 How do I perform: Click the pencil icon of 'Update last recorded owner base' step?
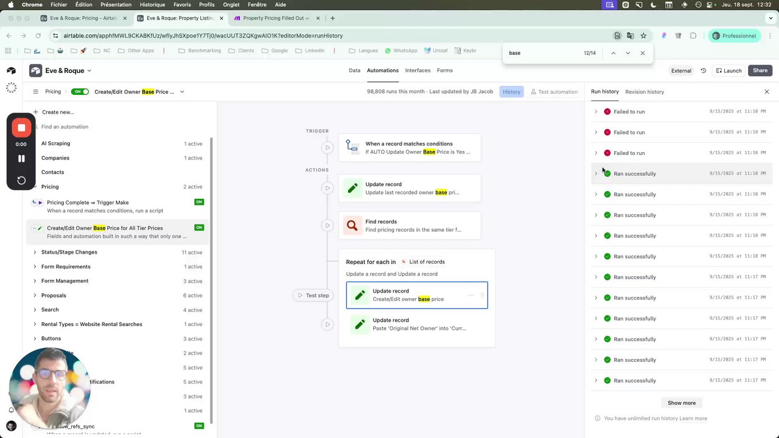tap(352, 188)
